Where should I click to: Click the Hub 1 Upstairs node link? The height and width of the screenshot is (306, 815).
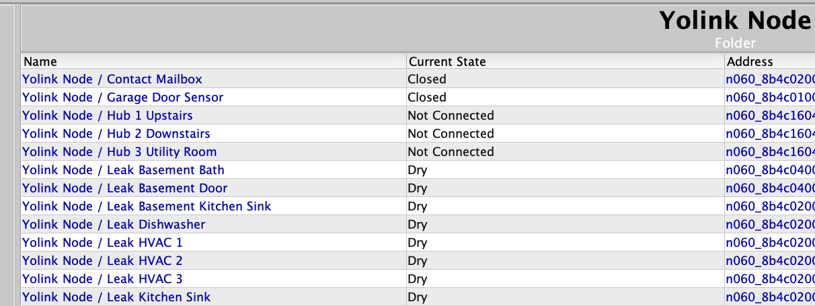108,116
